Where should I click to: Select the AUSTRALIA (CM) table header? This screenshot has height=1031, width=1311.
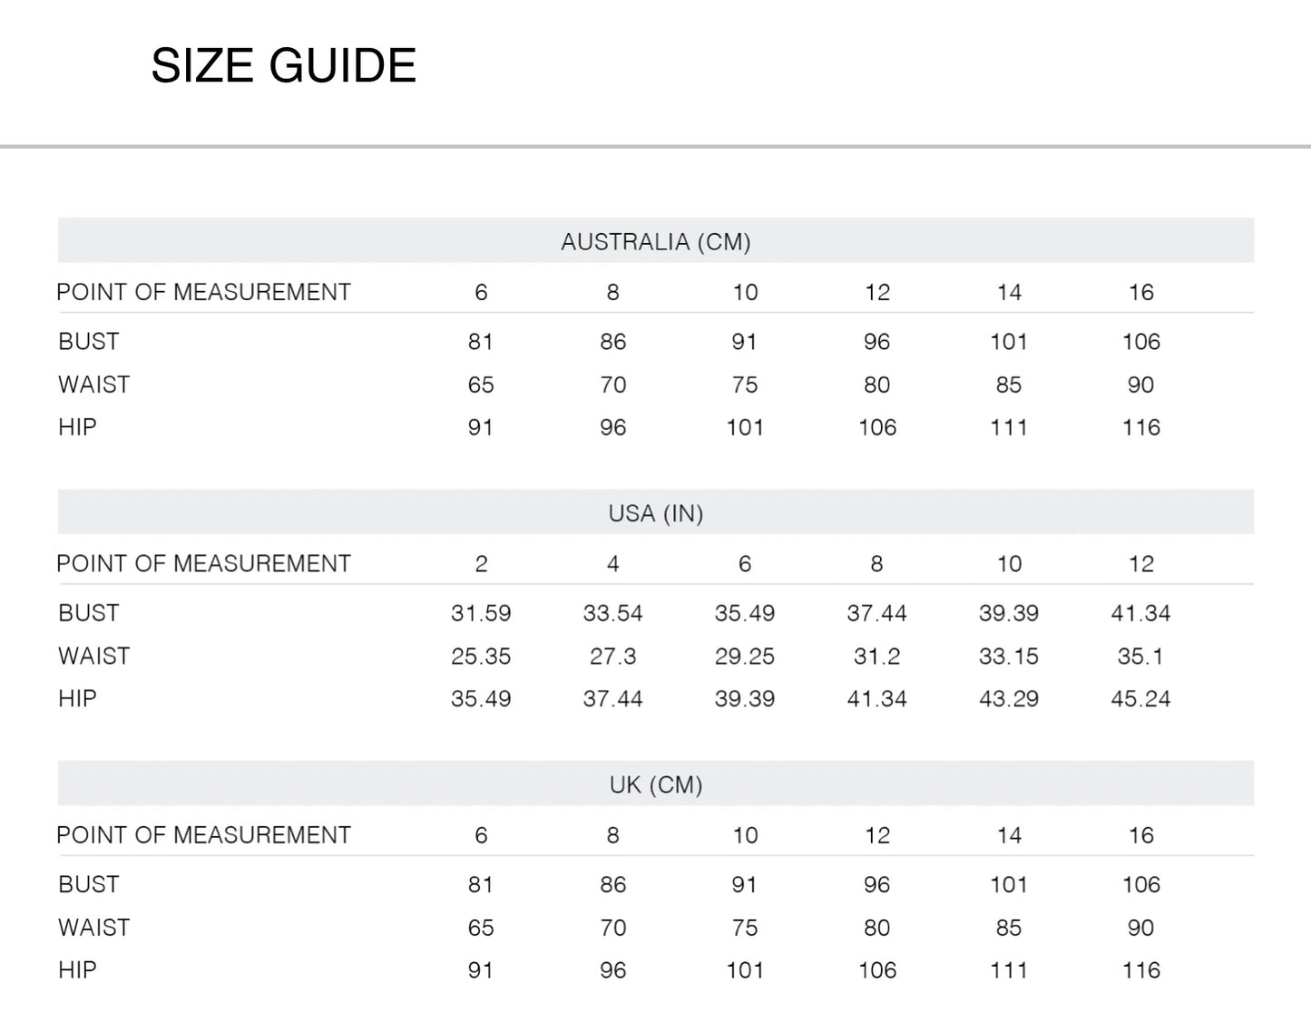coord(655,242)
